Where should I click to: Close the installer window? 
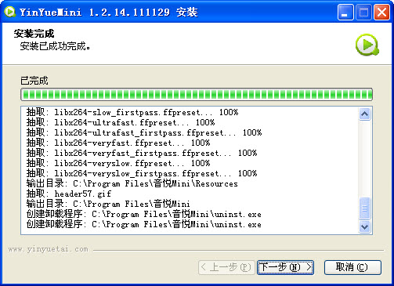(381, 13)
